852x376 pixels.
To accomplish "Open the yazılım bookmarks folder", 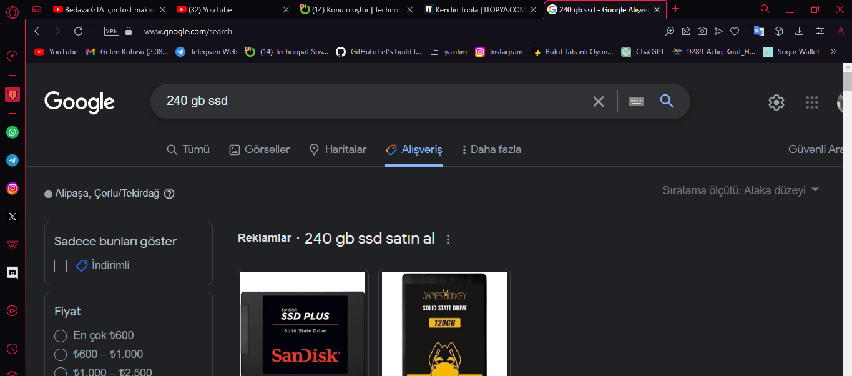I will 449,52.
